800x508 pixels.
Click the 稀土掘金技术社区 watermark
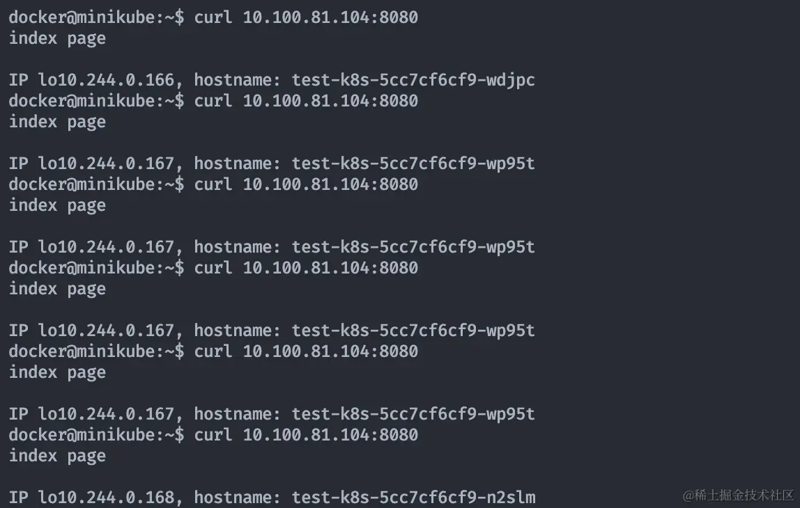[738, 495]
